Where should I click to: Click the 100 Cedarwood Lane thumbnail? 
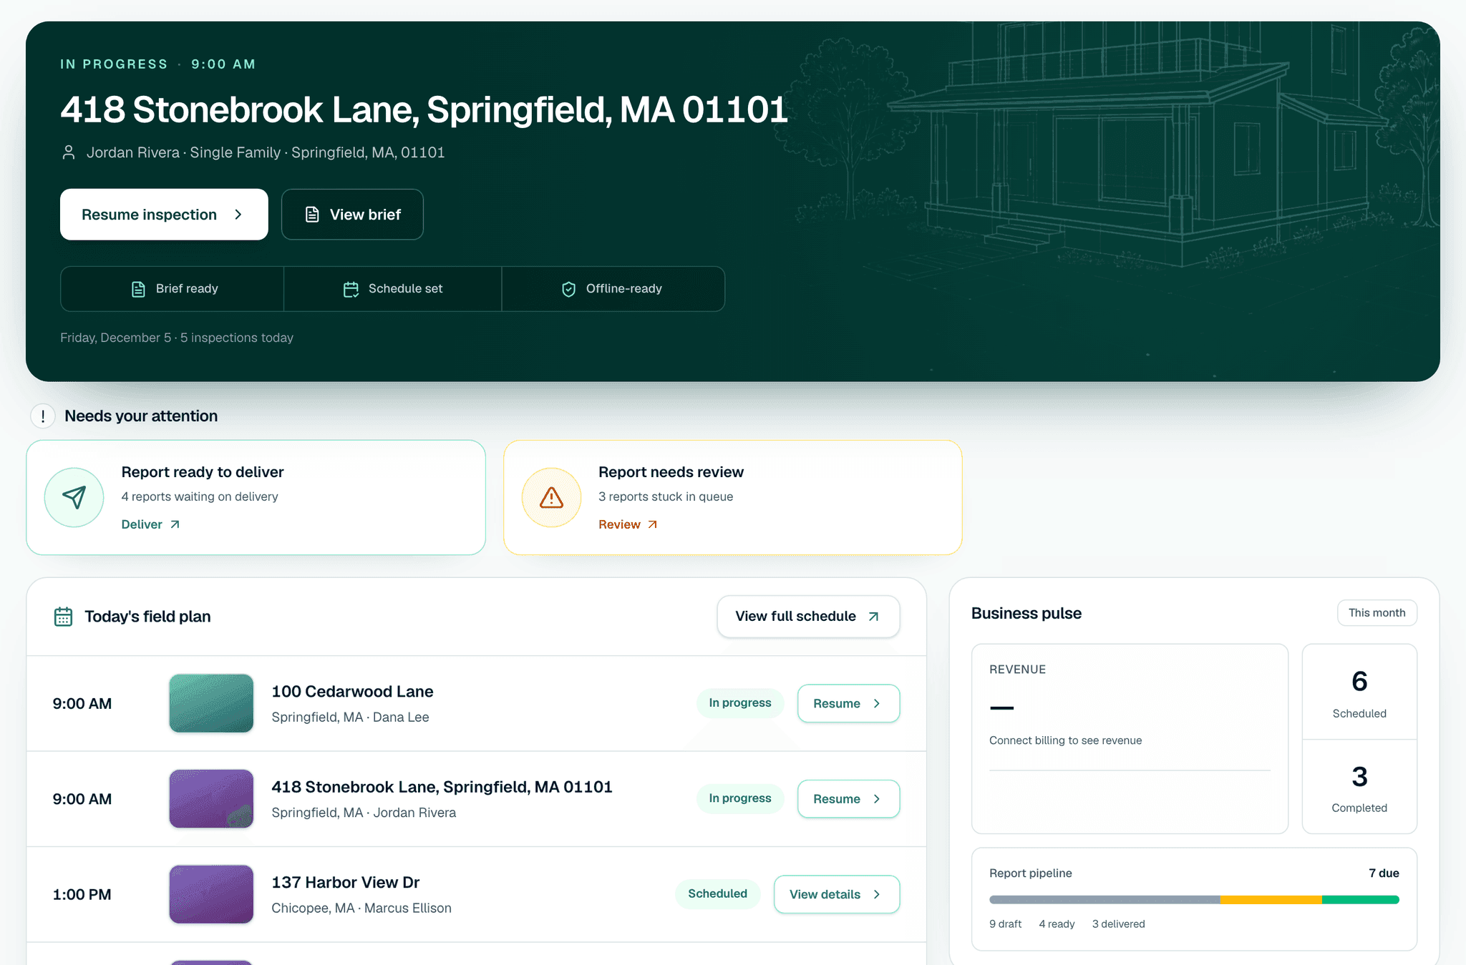(x=211, y=703)
